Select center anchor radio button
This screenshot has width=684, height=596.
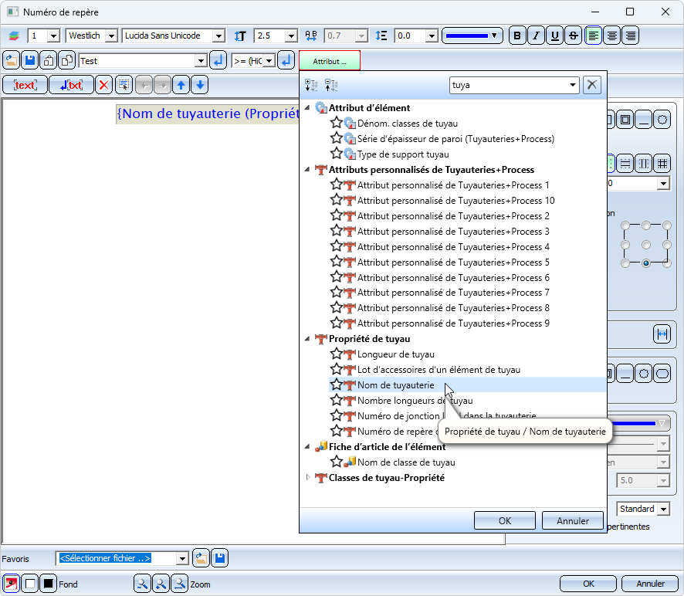646,244
